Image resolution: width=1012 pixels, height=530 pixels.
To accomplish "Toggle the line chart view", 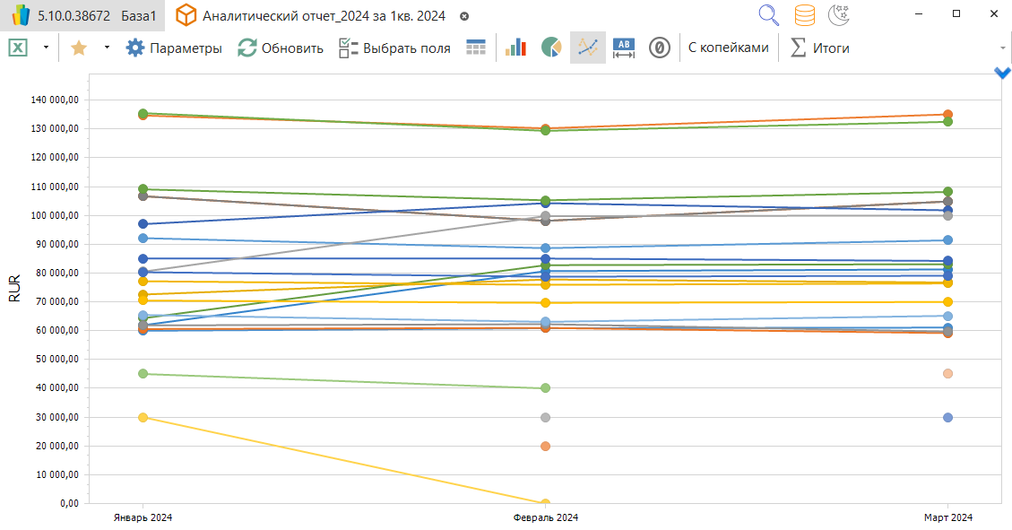I will click(x=588, y=48).
